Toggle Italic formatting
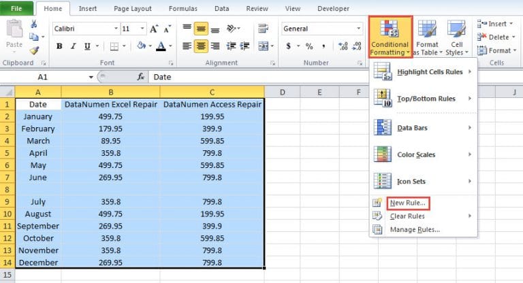 pos(73,46)
